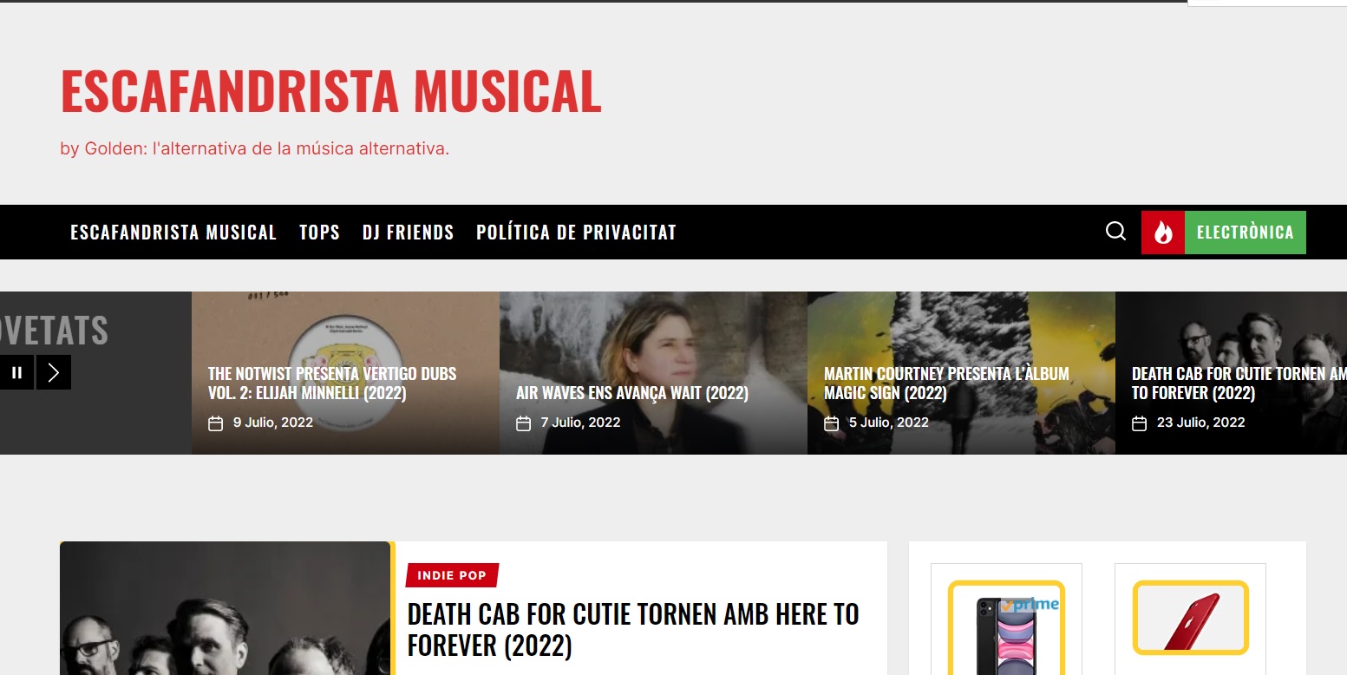Click the red iPhone ad
Image resolution: width=1347 pixels, height=675 pixels.
1190,619
